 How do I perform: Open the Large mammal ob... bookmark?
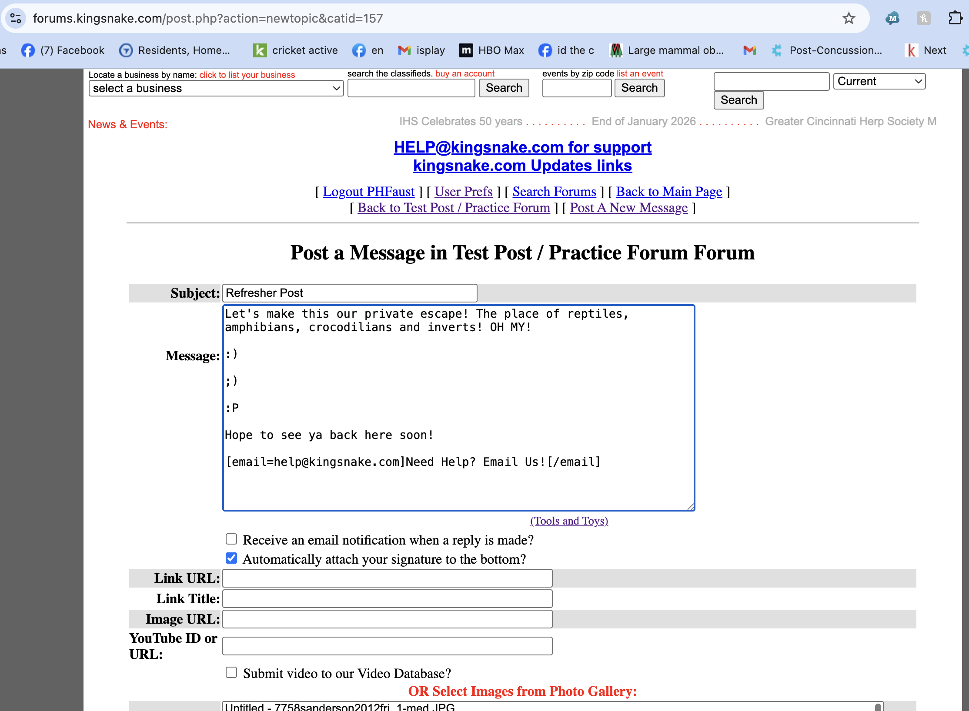[667, 50]
